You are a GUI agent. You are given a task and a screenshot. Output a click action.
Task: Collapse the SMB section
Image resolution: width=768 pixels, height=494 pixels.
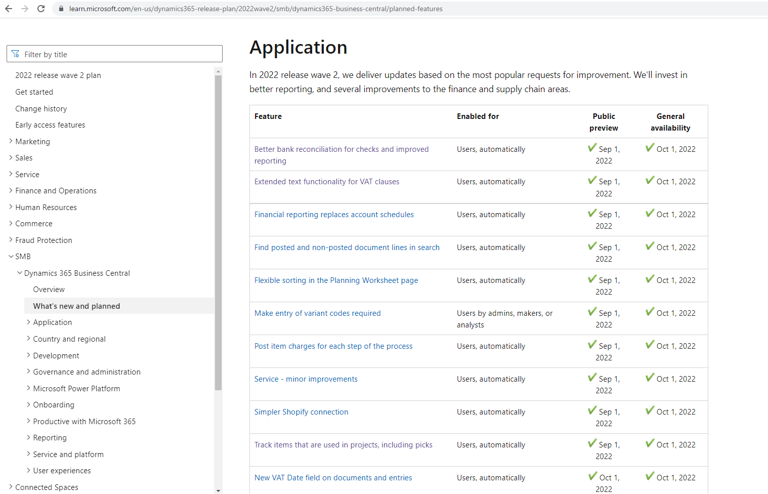pos(11,256)
